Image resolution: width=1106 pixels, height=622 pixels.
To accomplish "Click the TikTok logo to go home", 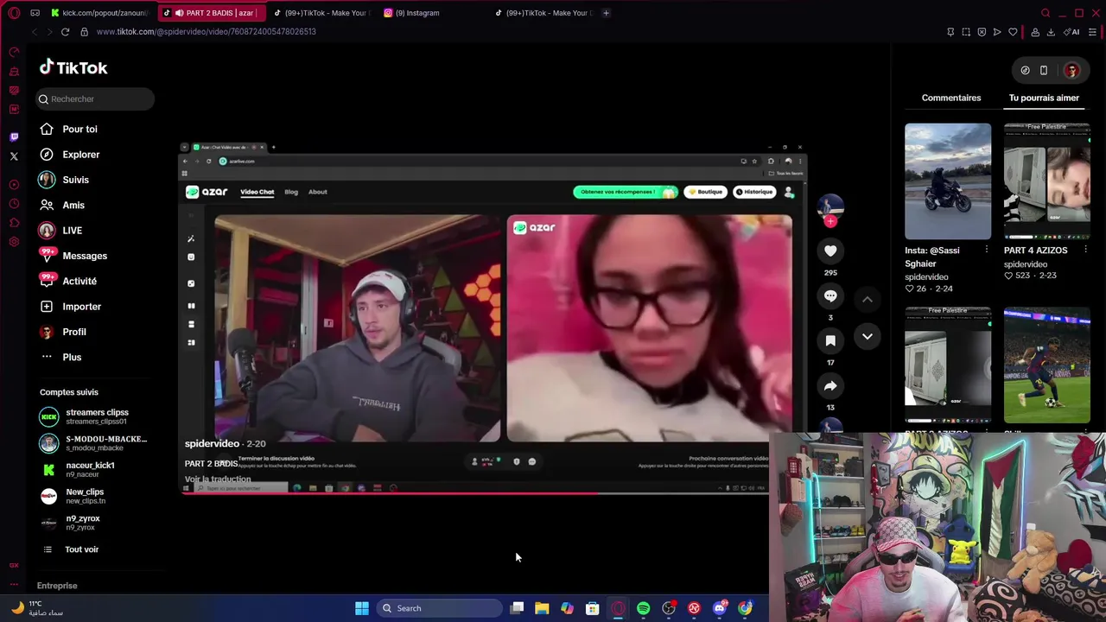I will pyautogui.click(x=73, y=67).
